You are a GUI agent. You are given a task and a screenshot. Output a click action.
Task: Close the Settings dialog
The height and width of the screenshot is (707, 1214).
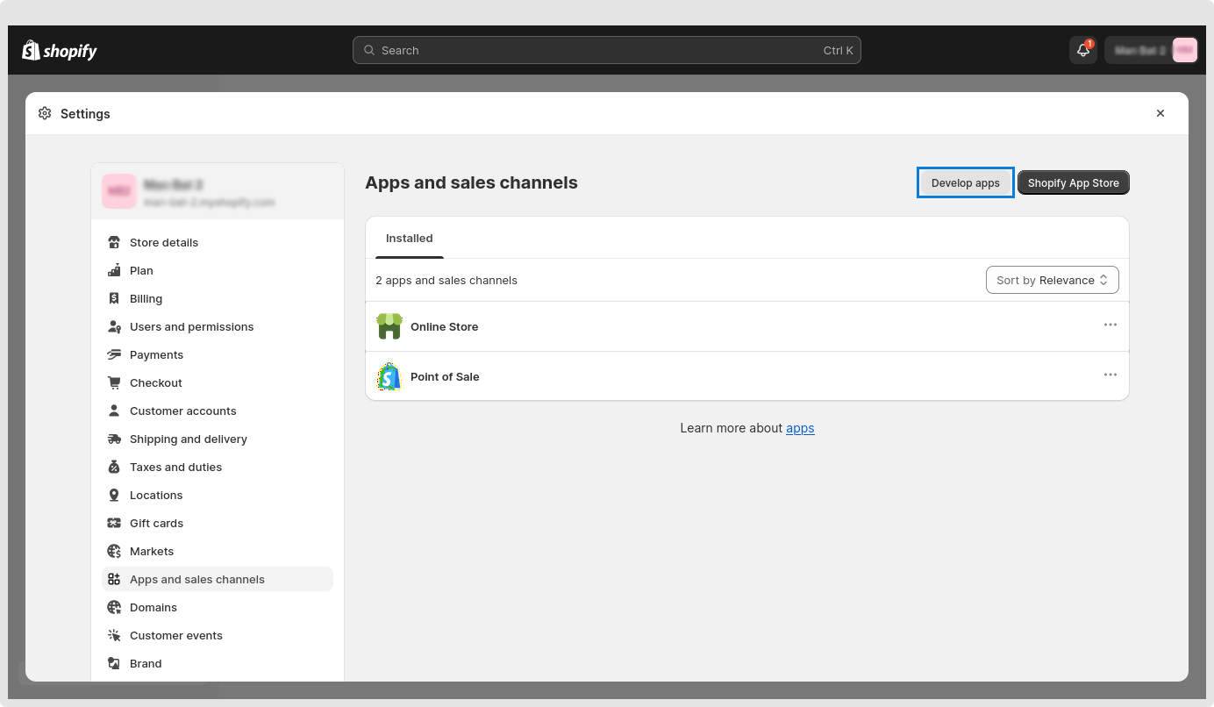click(1160, 113)
